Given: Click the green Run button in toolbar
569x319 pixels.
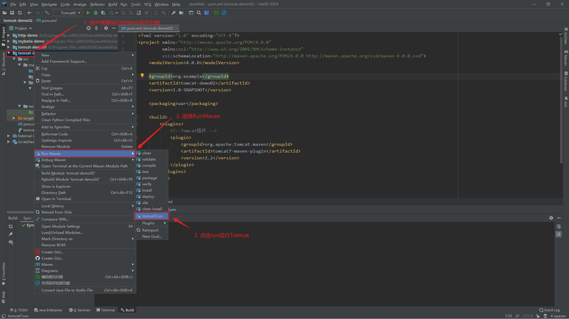Looking at the screenshot, I should point(88,13).
